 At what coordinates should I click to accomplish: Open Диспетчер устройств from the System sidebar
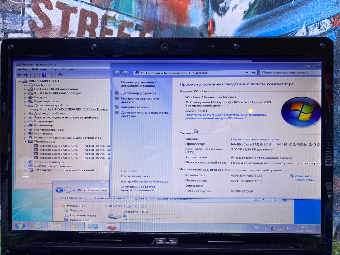pyautogui.click(x=139, y=93)
